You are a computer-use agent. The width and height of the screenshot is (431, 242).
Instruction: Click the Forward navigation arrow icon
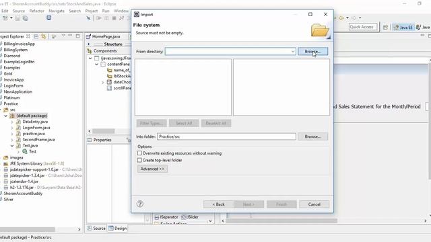pos(354,18)
